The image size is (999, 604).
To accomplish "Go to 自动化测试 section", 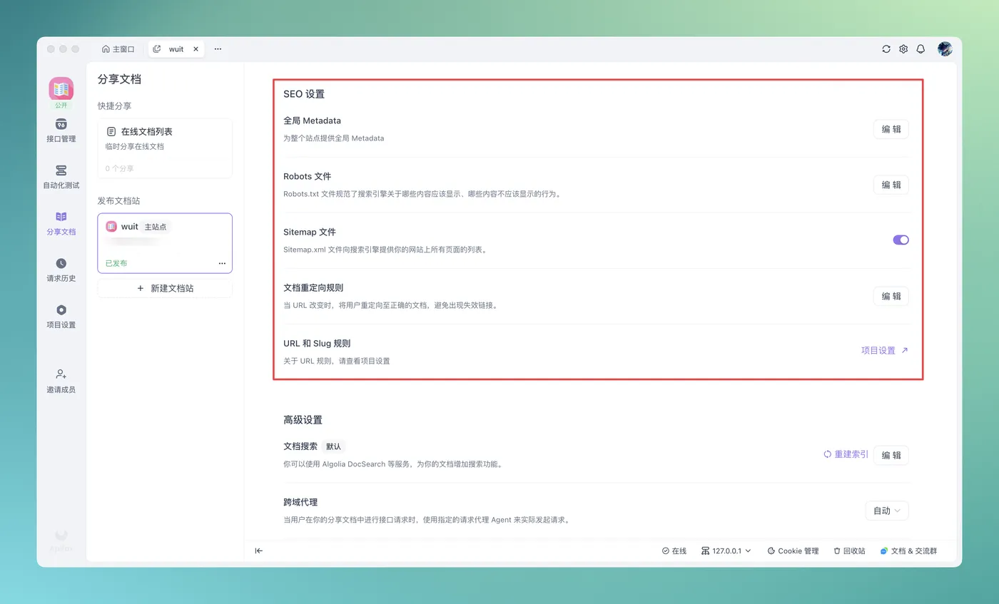I will (61, 177).
